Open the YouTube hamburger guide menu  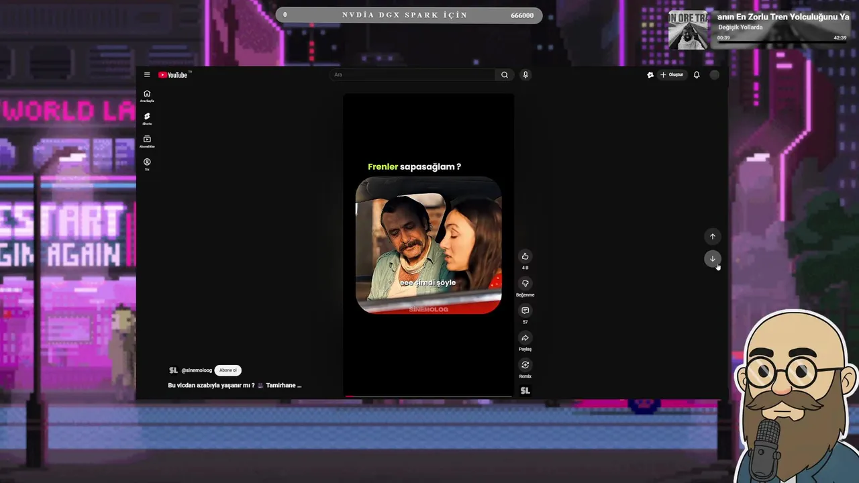(x=147, y=75)
